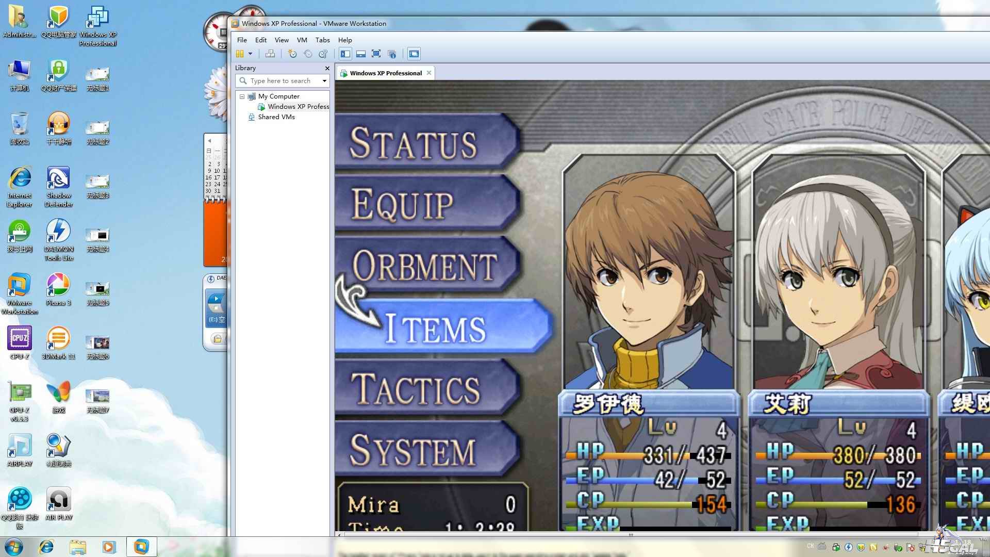Take a snapshot of the VM
The height and width of the screenshot is (557, 990).
[x=292, y=54]
